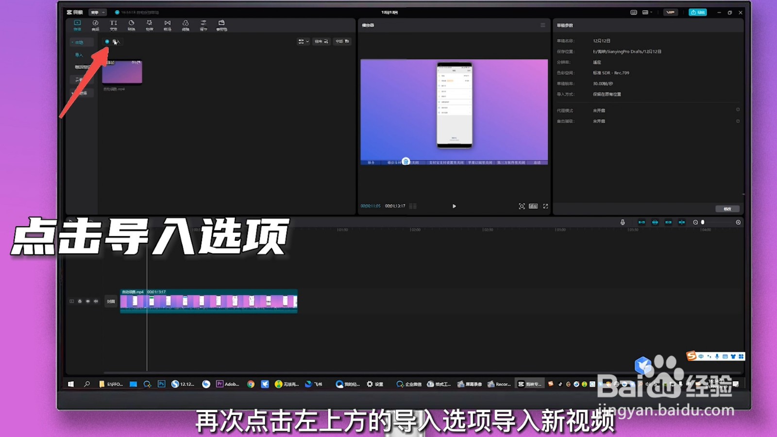Click the 导出 (Export) button
This screenshot has width=777, height=437.
pyautogui.click(x=698, y=12)
